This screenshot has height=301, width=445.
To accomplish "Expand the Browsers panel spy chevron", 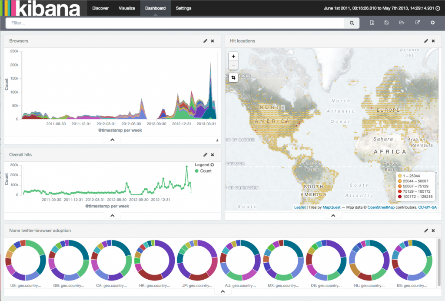I will coord(113,140).
